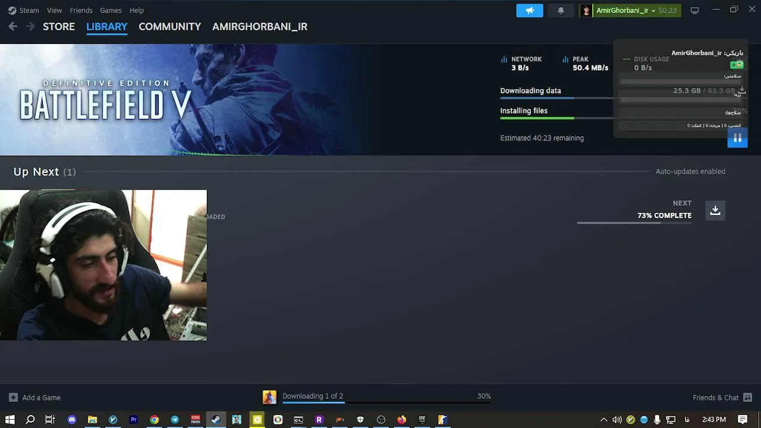The height and width of the screenshot is (428, 761).
Task: Open Command Prompt from the taskbar
Action: pos(298,420)
